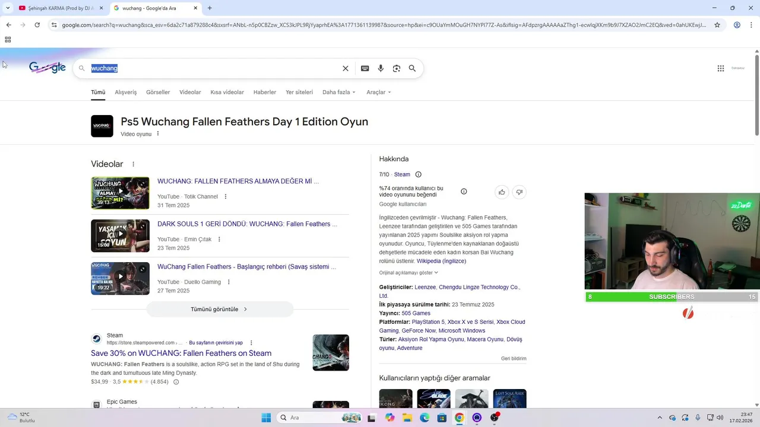The height and width of the screenshot is (427, 760).
Task: Open info icon beside user like percentage
Action: (464, 191)
